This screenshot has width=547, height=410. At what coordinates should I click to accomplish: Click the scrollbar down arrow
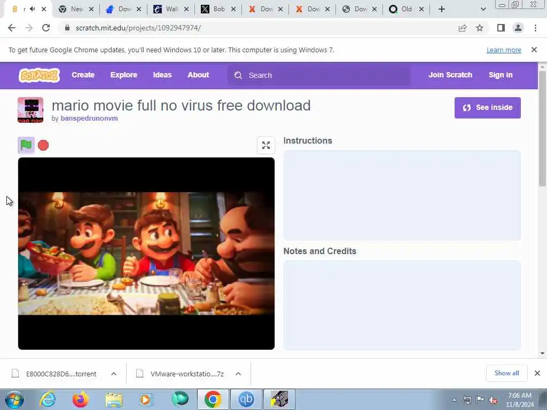[542, 353]
